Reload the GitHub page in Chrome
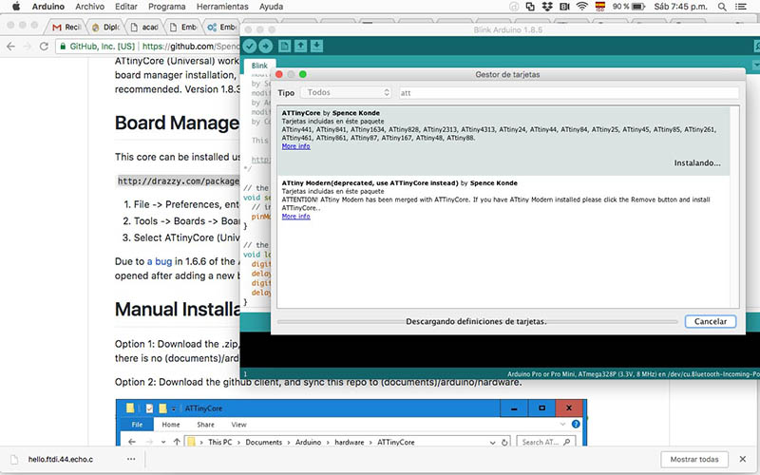This screenshot has height=475, width=760. [x=44, y=47]
